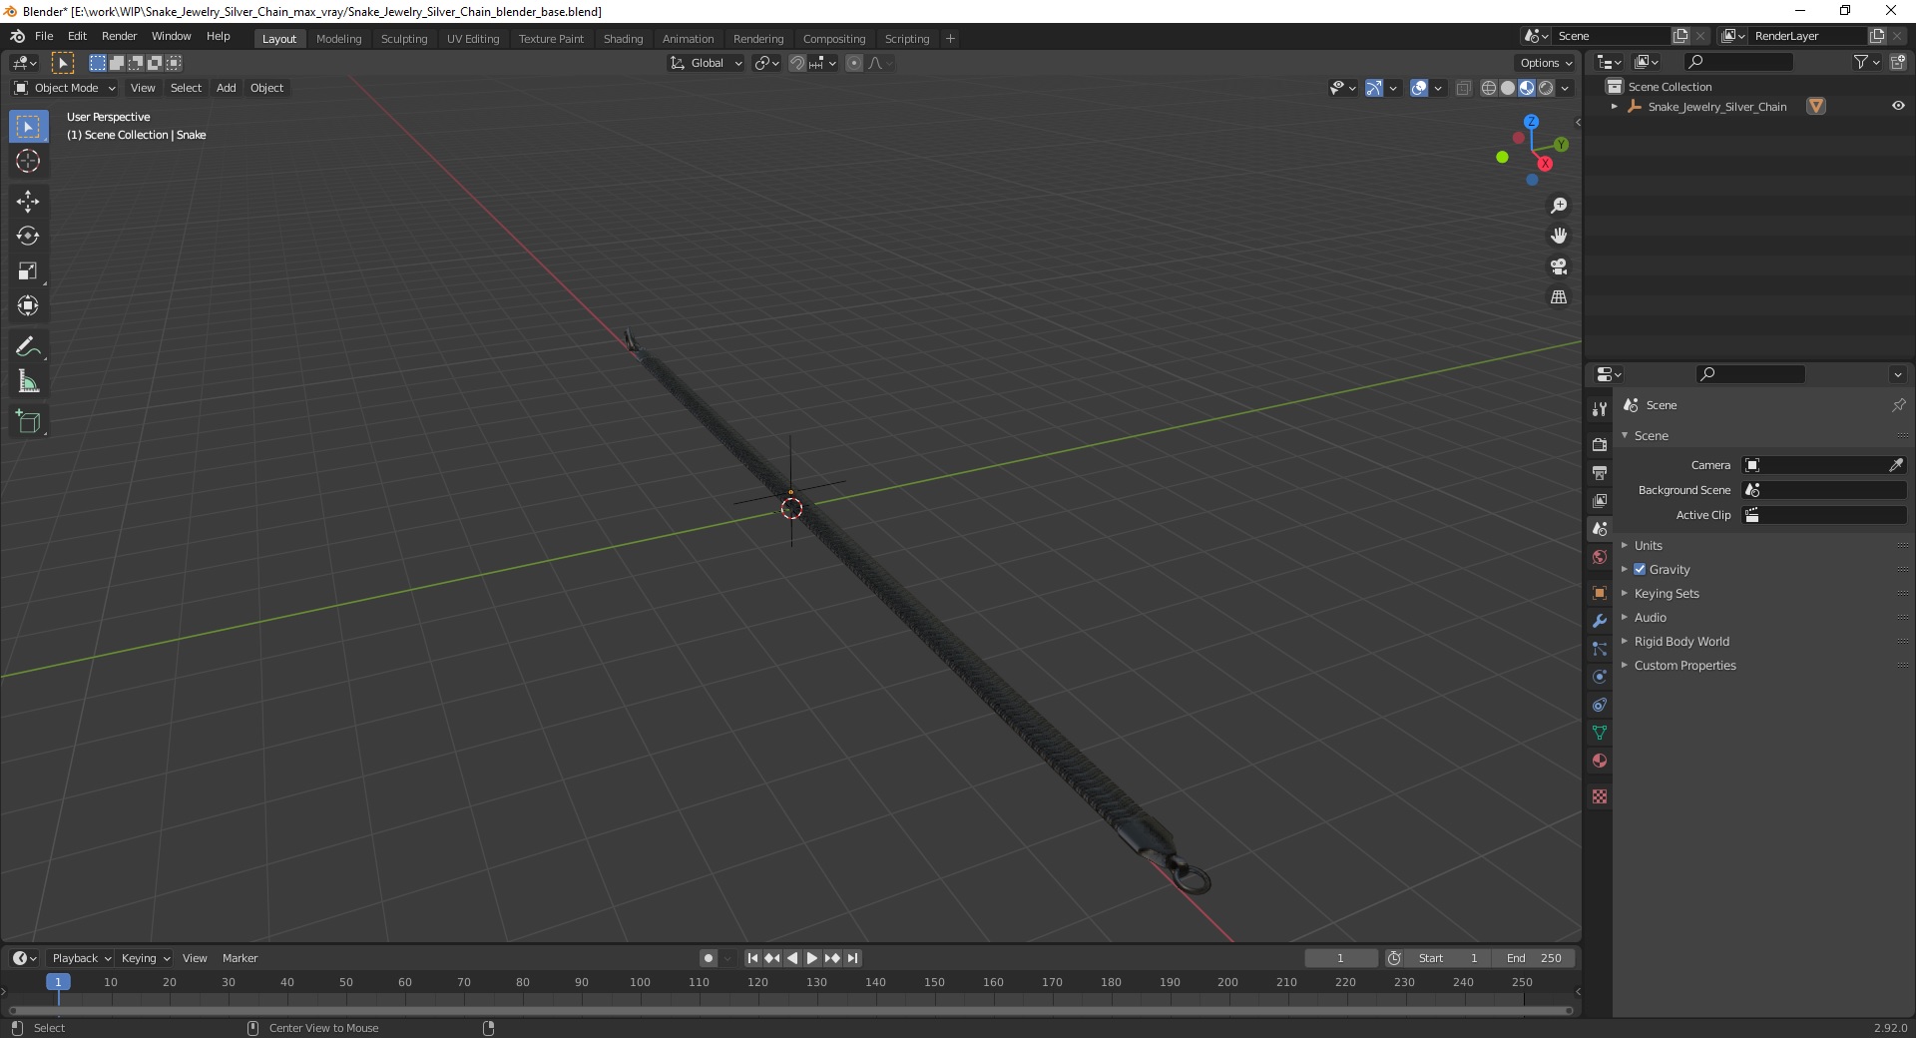Switch to rendered viewport shading
The height and width of the screenshot is (1038, 1916).
pos(1546,88)
